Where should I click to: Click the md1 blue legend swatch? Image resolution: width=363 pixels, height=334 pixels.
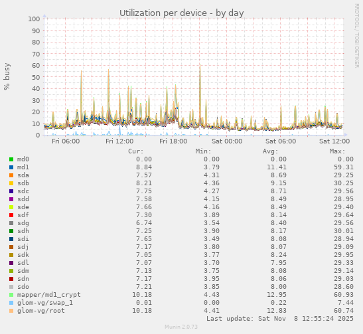11,167
